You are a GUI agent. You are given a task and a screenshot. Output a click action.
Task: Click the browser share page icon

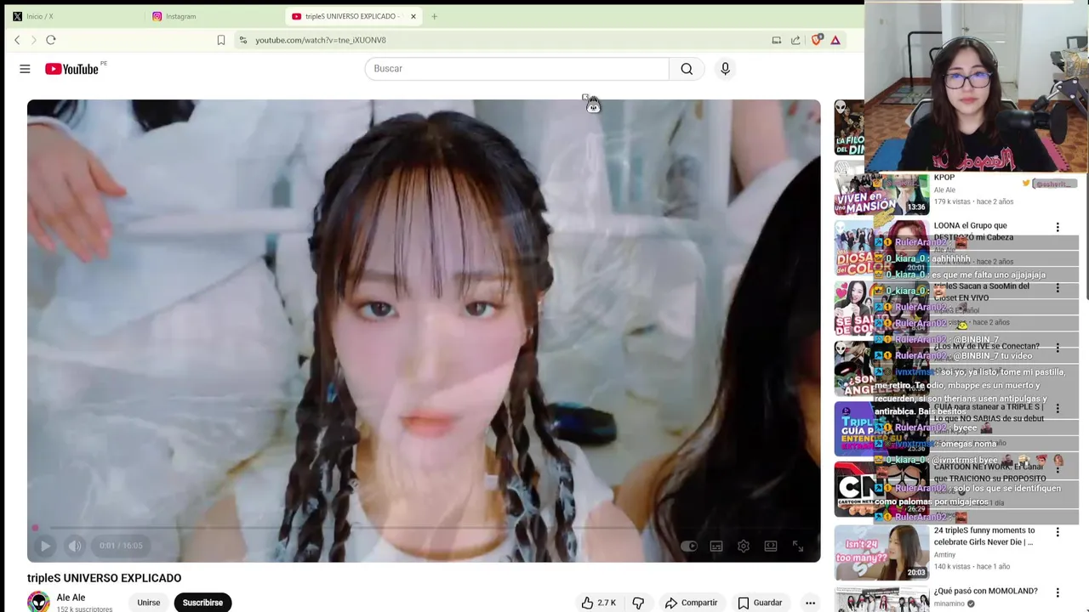click(x=795, y=40)
